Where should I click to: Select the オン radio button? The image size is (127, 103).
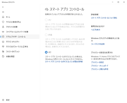(x=46, y=20)
